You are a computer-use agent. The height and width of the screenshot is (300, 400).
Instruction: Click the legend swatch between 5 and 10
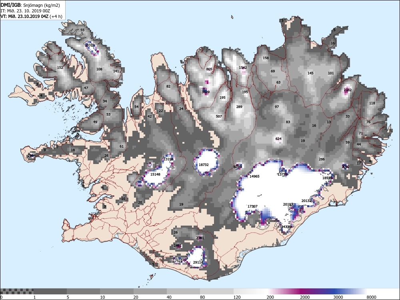84,291
